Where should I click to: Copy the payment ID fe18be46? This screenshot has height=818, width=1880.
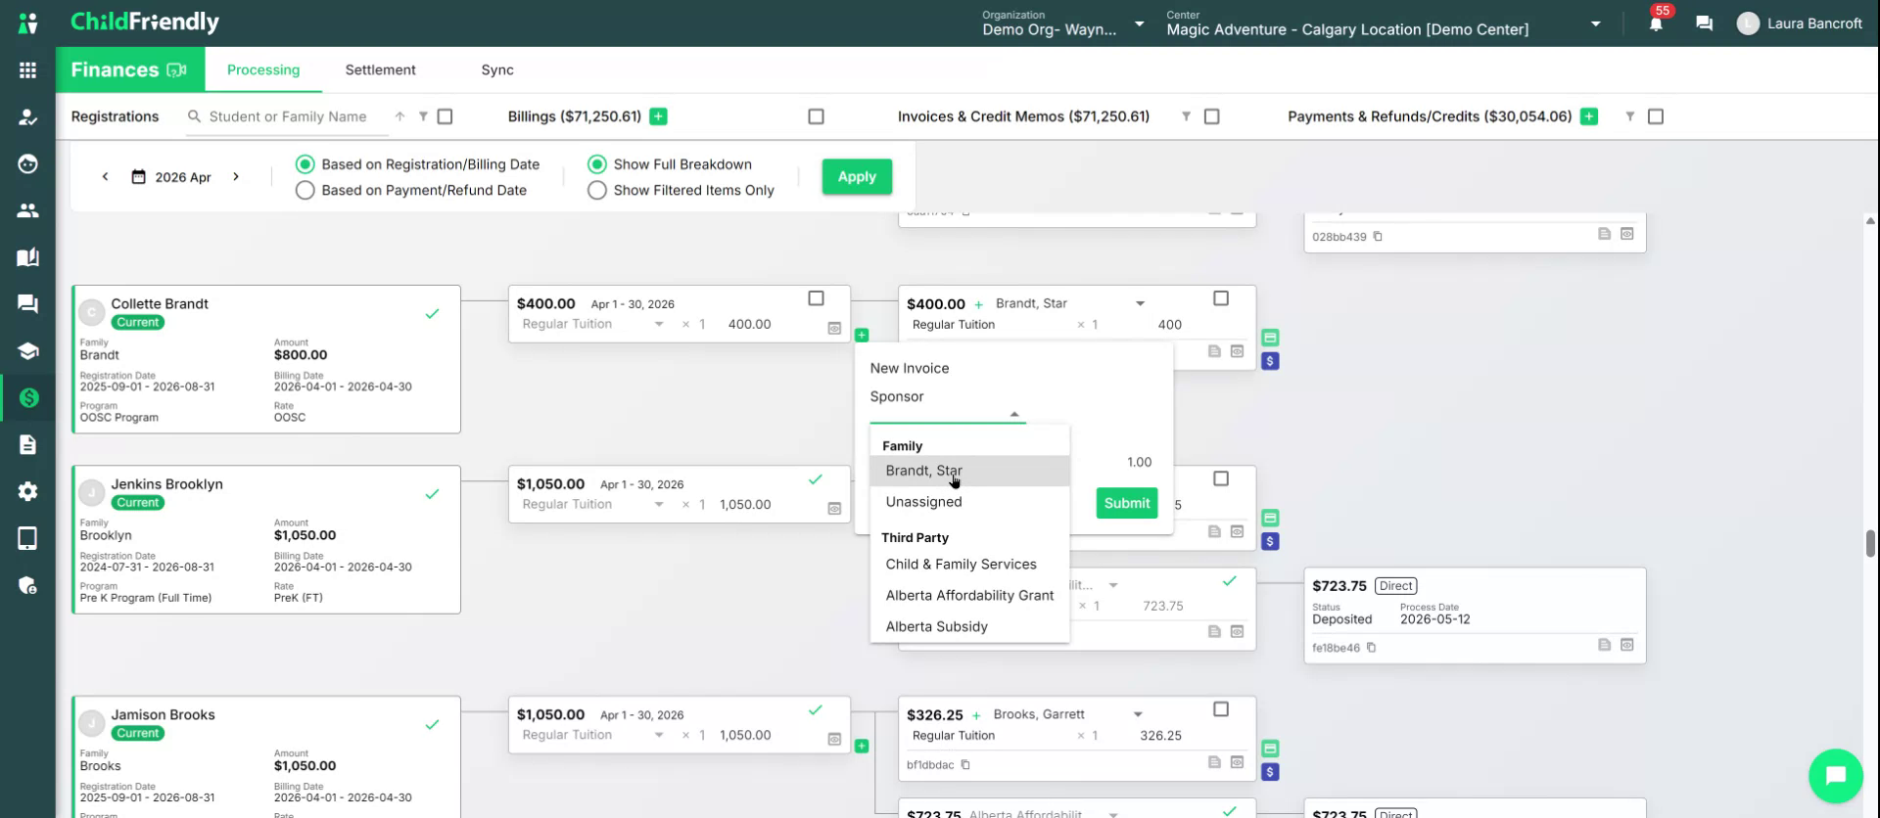point(1371,648)
